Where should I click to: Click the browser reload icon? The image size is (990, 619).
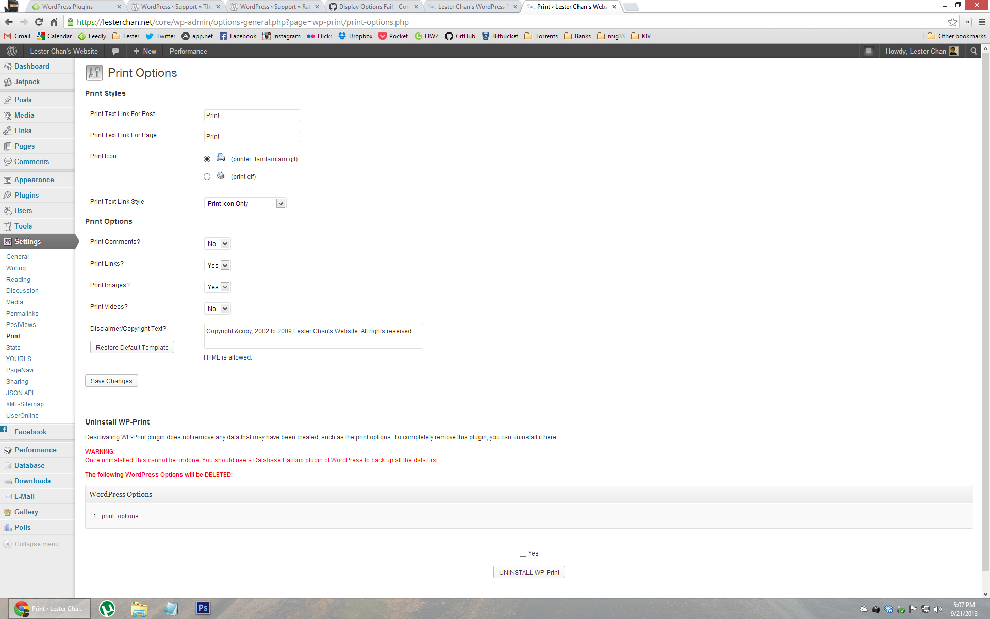(39, 22)
